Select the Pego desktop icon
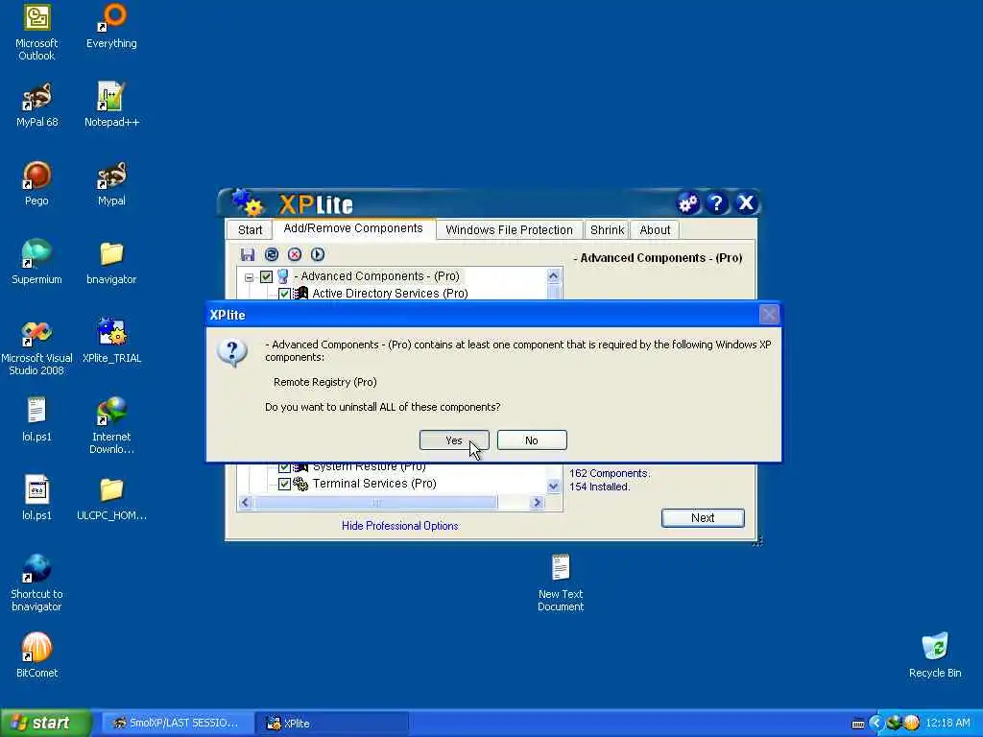Screen dimensions: 983x737 point(36,184)
